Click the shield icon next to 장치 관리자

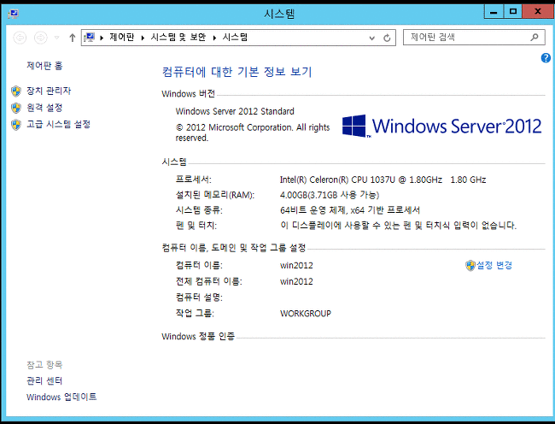[16, 91]
